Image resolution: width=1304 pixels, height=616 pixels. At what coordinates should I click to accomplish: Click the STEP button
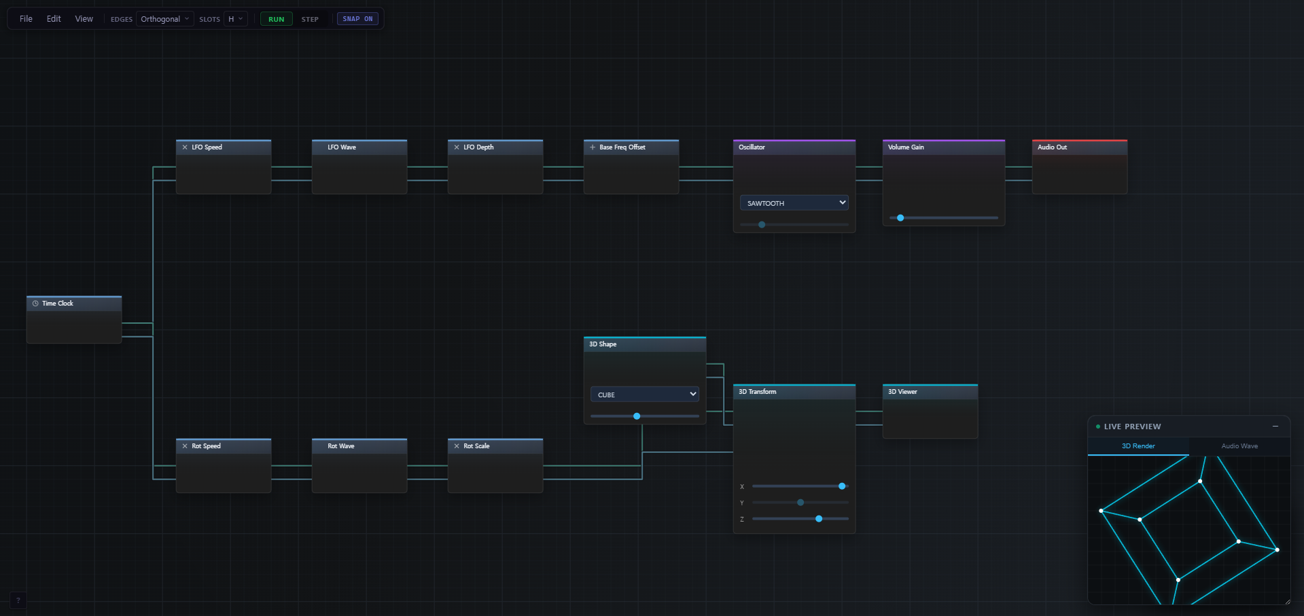pyautogui.click(x=310, y=19)
